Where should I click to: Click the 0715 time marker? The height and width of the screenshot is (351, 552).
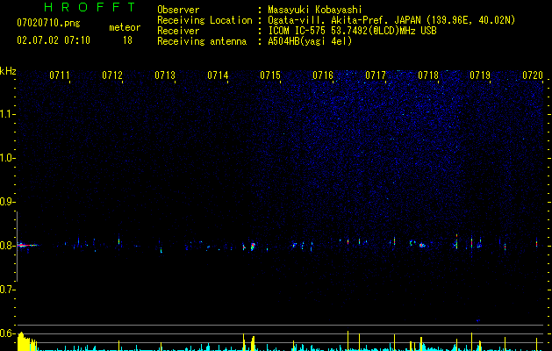pyautogui.click(x=270, y=75)
